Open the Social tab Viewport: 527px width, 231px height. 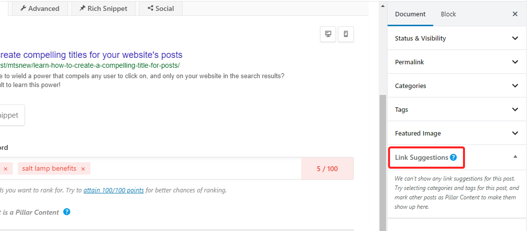[161, 8]
